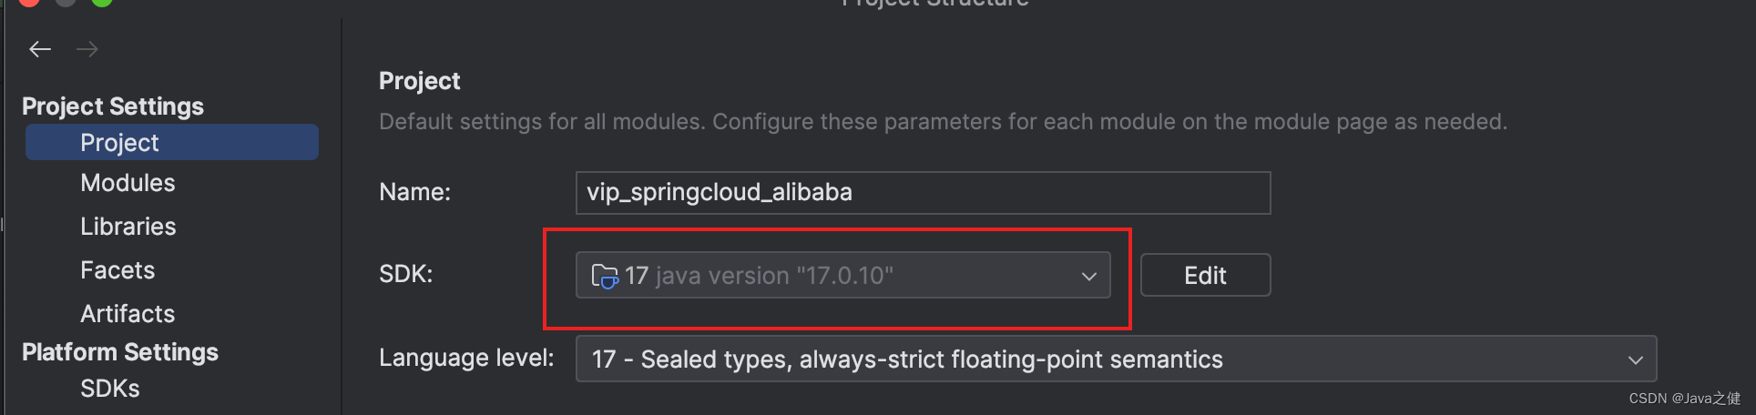Screen dimensions: 1756x415
Task: Maximize window with the green button
Action: 102,2
